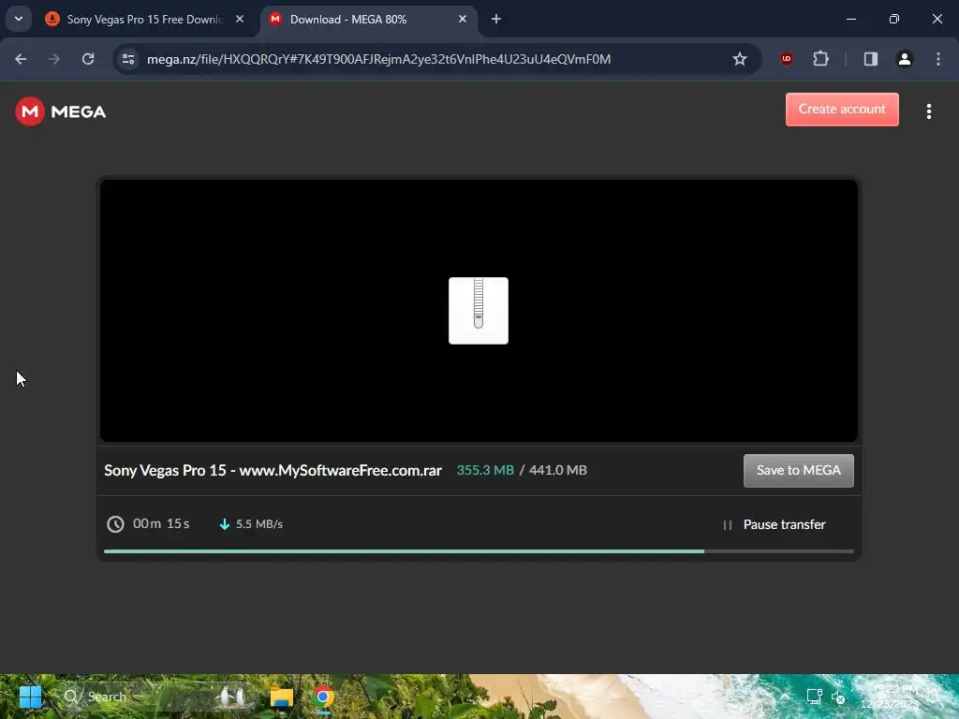Click the clock time-remaining icon

point(115,524)
